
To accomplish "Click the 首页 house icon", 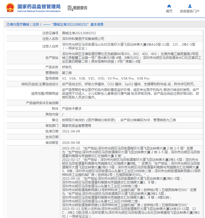I will [x=169, y=6].
